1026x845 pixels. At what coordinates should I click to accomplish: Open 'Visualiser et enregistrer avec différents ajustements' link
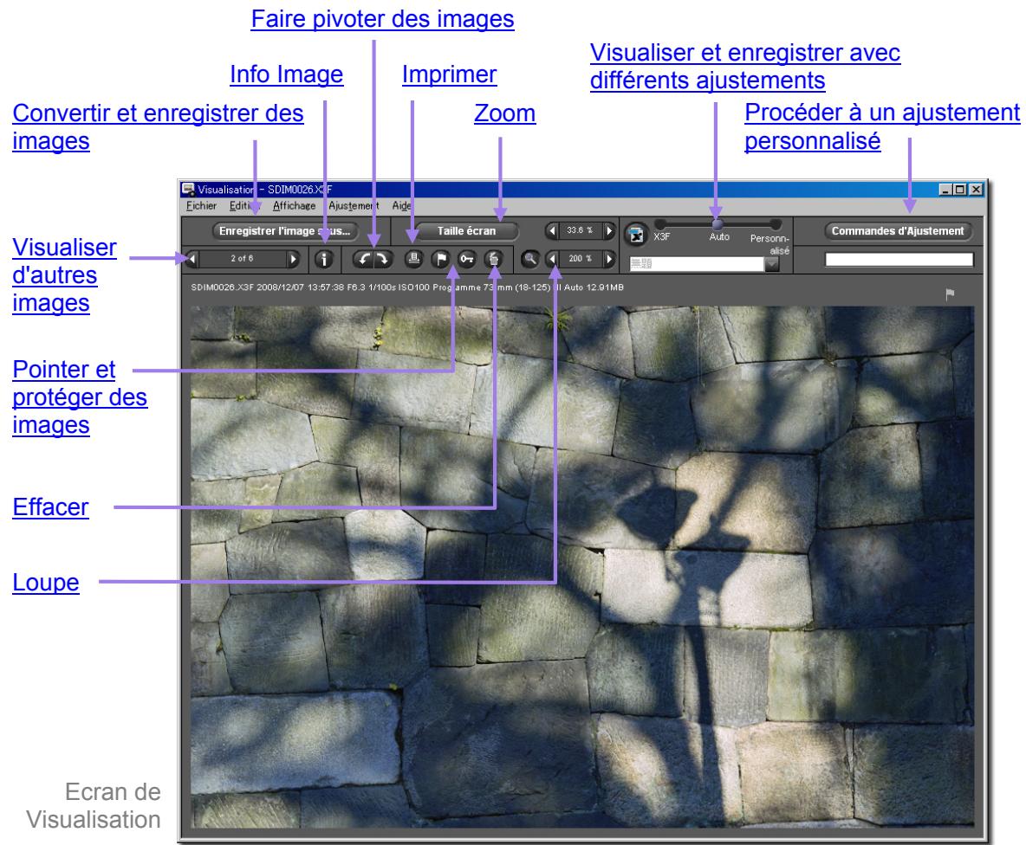745,67
